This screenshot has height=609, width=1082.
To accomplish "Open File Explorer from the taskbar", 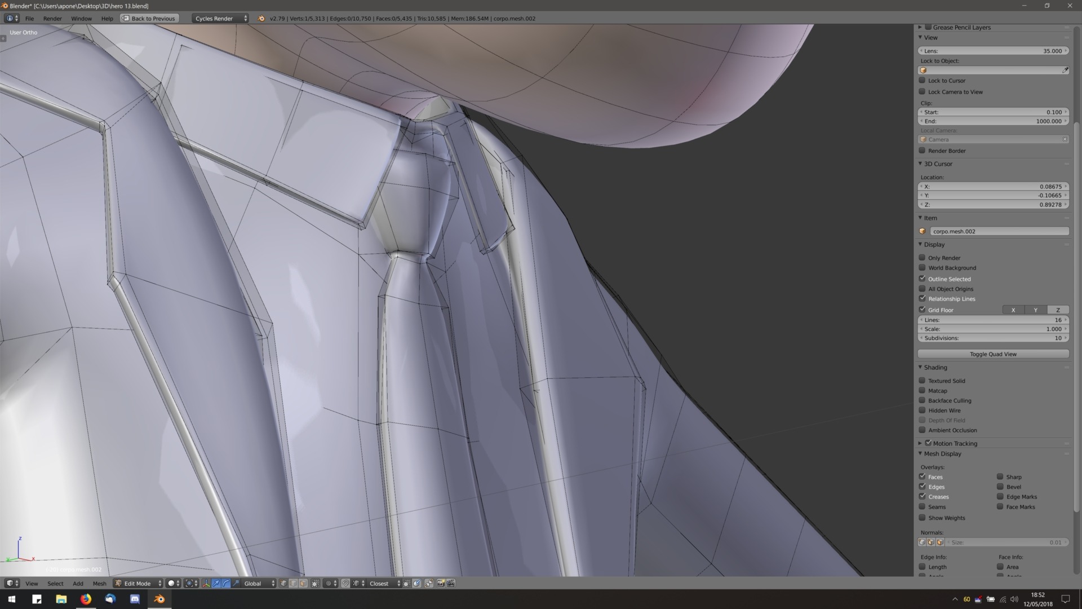I will (61, 599).
